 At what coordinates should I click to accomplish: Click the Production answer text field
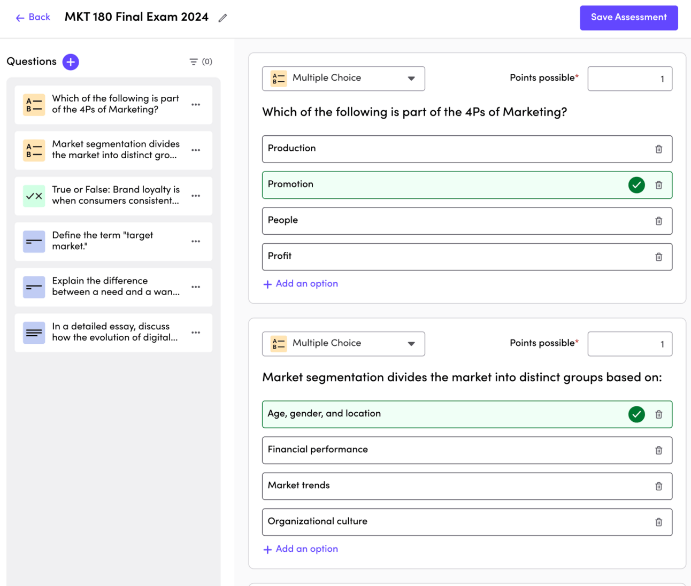[467, 149]
